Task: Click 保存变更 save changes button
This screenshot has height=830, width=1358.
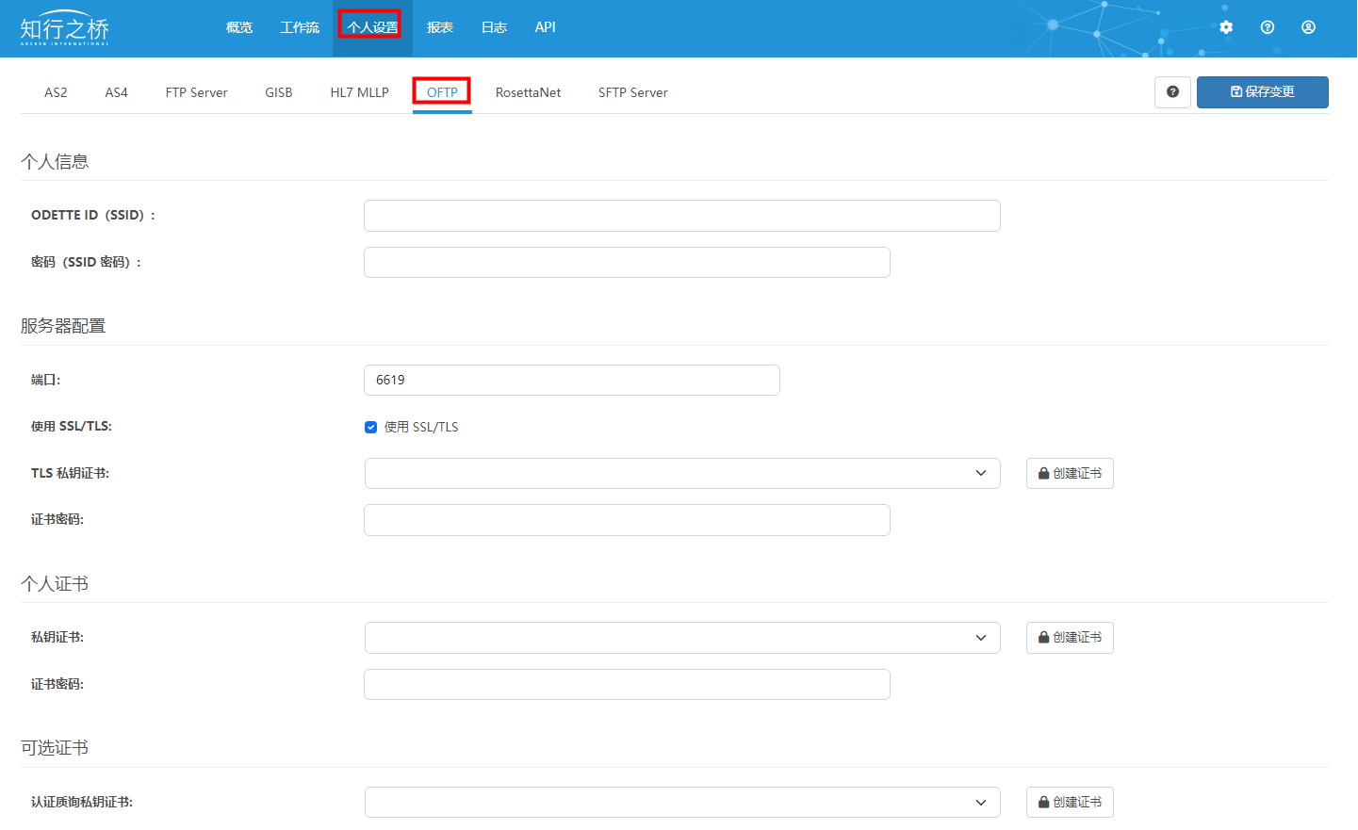Action: 1263,92
